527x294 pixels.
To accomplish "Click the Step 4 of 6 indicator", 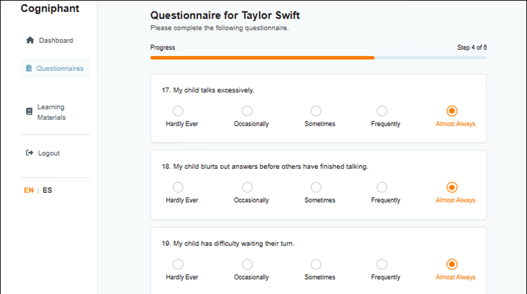I will tap(472, 48).
